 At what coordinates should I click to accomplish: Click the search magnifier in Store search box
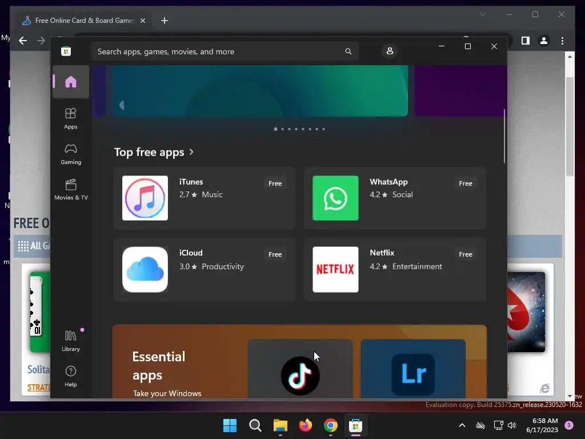coord(348,51)
